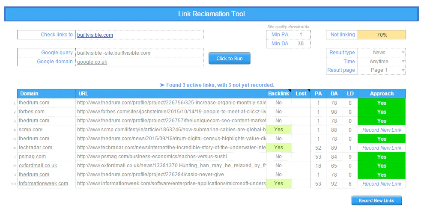Viewport: 424px width, 213px height.
Task: Click the DA value 88 for scmp.com
Action: click(x=334, y=130)
